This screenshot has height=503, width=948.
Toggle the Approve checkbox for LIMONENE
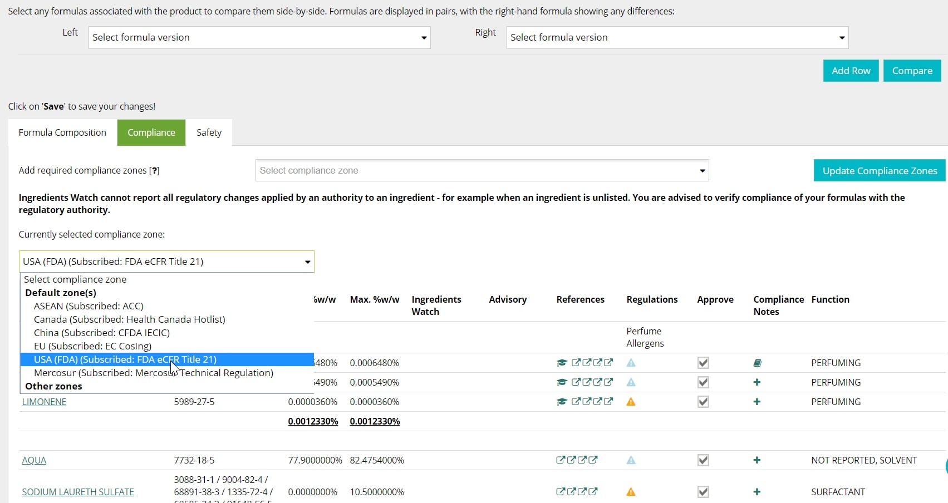pyautogui.click(x=703, y=402)
